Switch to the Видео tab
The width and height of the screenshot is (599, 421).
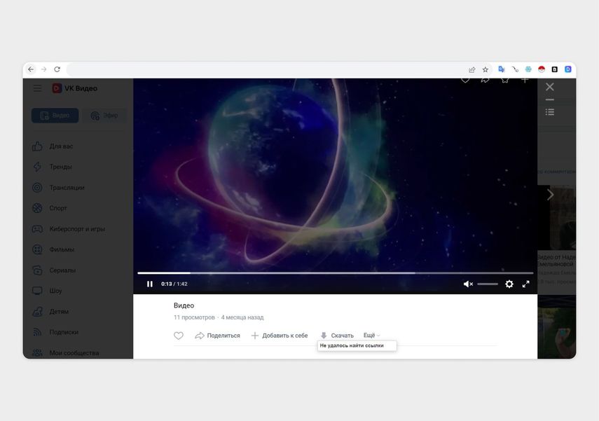click(55, 116)
